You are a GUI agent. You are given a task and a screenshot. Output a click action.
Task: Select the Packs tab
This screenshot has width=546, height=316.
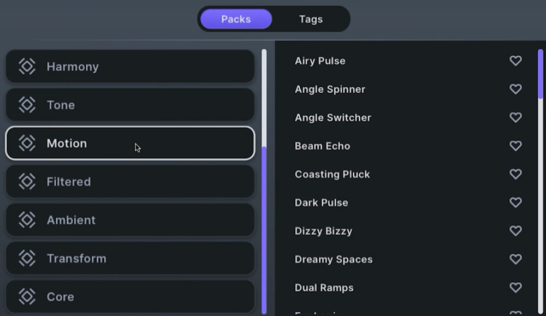[236, 19]
